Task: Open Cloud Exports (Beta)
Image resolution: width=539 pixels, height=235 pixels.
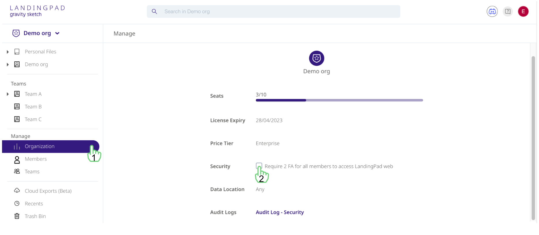Action: 48,191
